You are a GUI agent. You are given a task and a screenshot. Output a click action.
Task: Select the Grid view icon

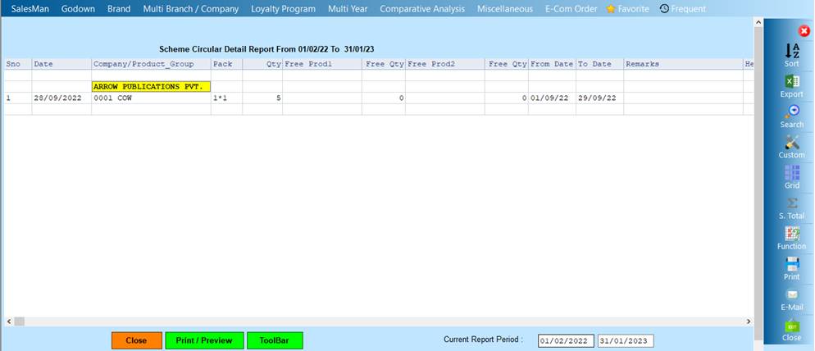(x=791, y=173)
